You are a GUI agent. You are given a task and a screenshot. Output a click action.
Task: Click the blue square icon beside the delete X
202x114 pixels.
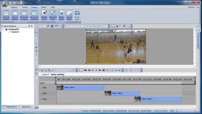coord(52,26)
